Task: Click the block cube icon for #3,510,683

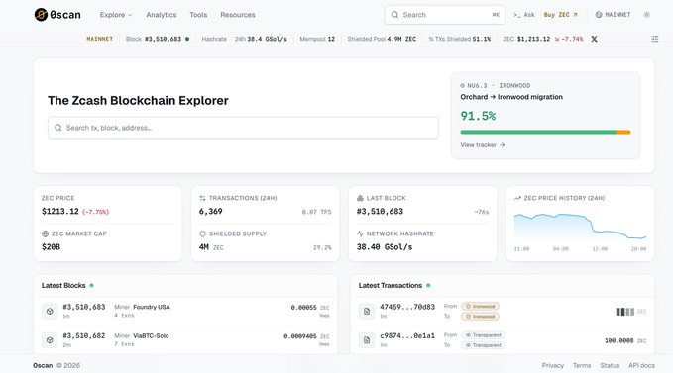Action: 50,312
